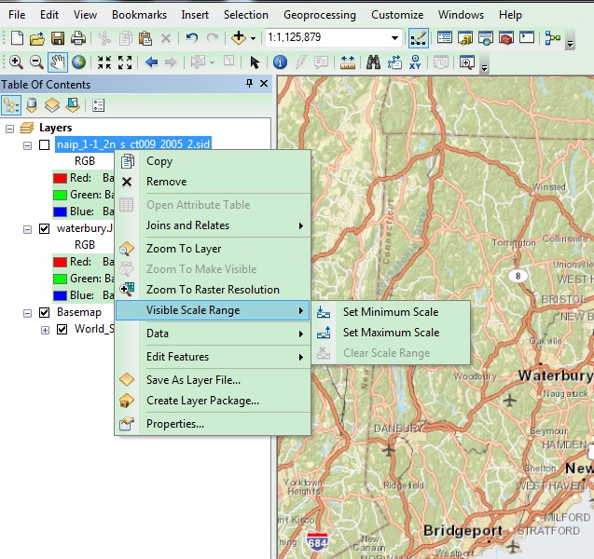594x559 pixels.
Task: Select the Pan hand tool
Action: tap(58, 62)
